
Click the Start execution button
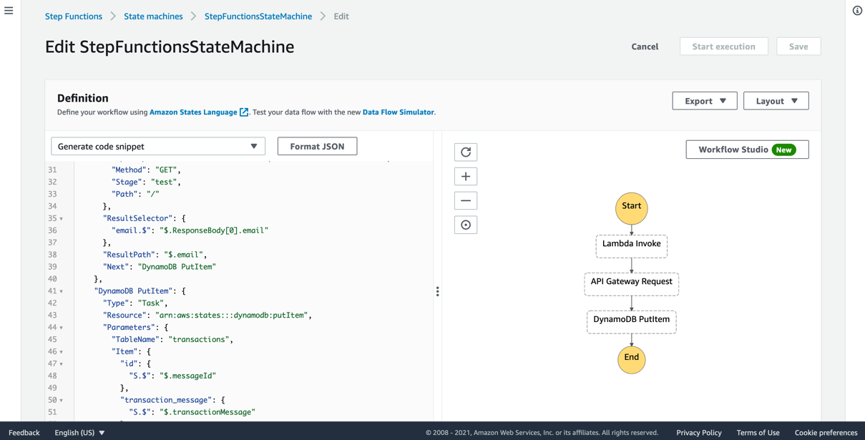point(724,47)
